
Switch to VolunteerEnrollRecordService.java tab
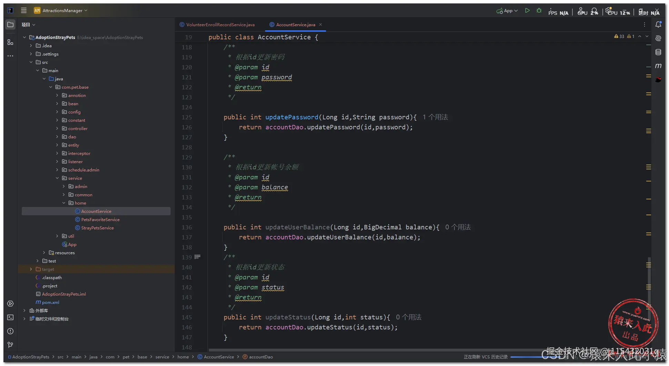click(220, 25)
